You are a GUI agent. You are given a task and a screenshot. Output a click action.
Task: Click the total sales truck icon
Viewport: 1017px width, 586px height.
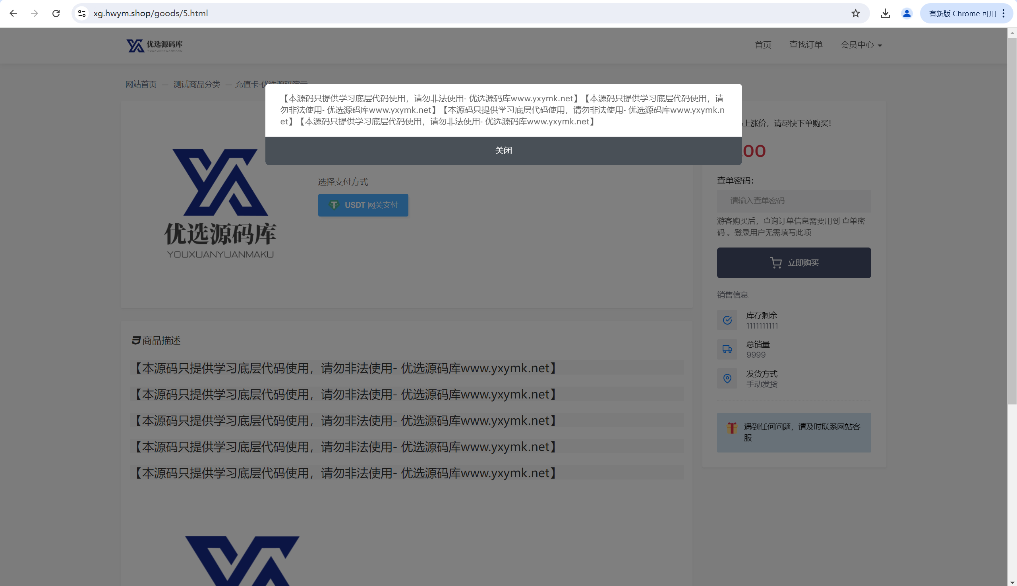coord(727,349)
